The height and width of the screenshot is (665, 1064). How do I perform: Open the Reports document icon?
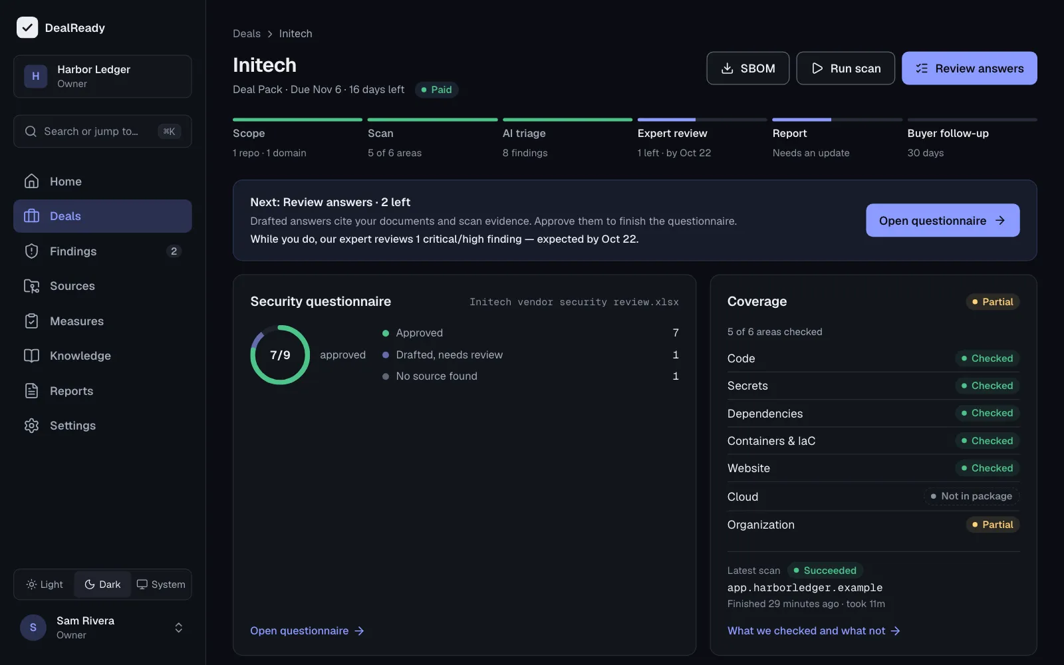point(31,391)
